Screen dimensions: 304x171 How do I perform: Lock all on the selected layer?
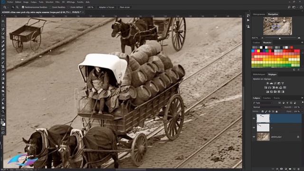coord(276,112)
